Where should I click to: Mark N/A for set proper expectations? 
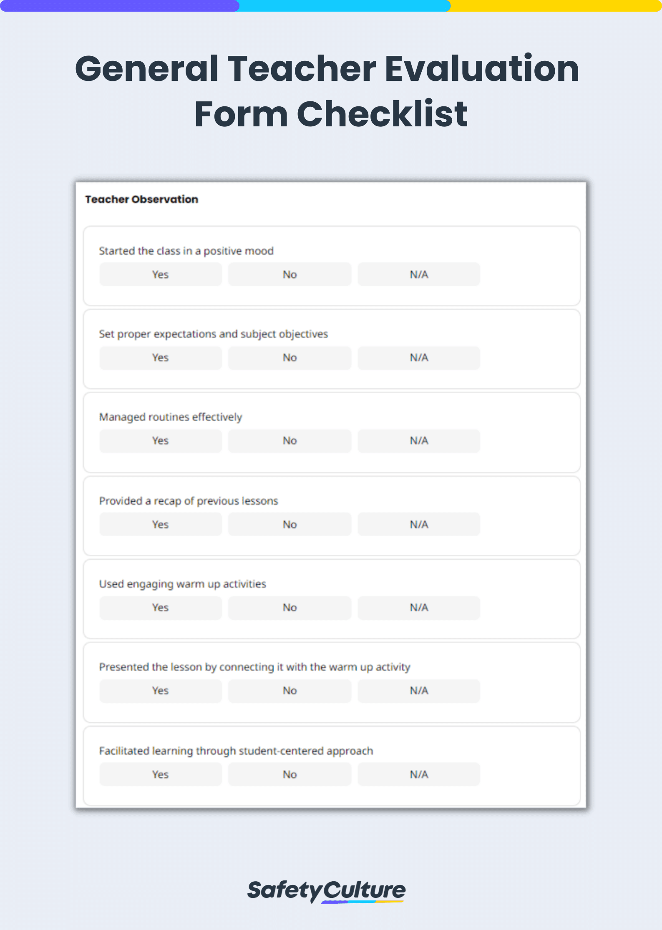(x=419, y=358)
